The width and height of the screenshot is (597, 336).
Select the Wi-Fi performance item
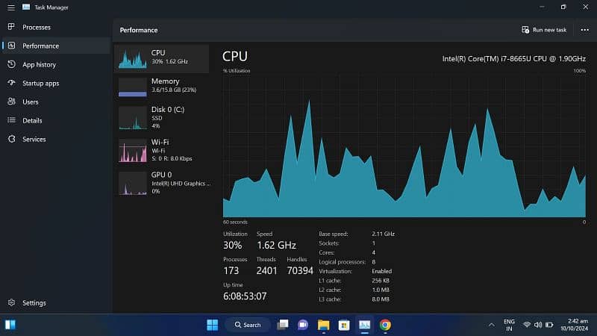click(163, 149)
